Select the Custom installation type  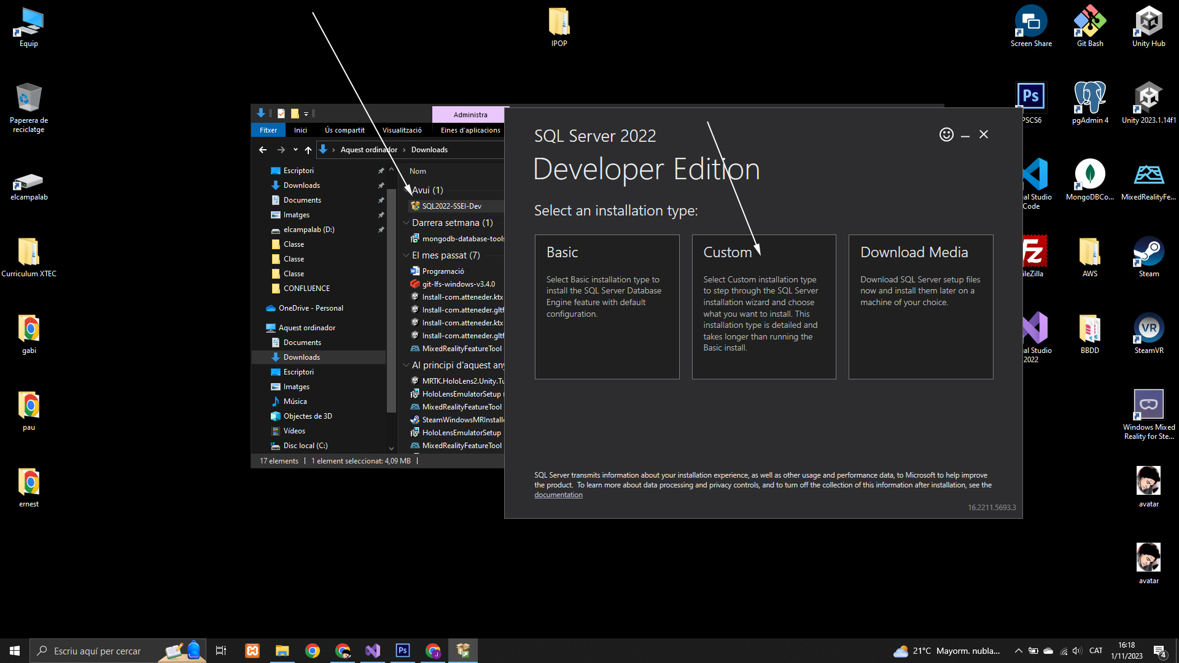click(763, 306)
